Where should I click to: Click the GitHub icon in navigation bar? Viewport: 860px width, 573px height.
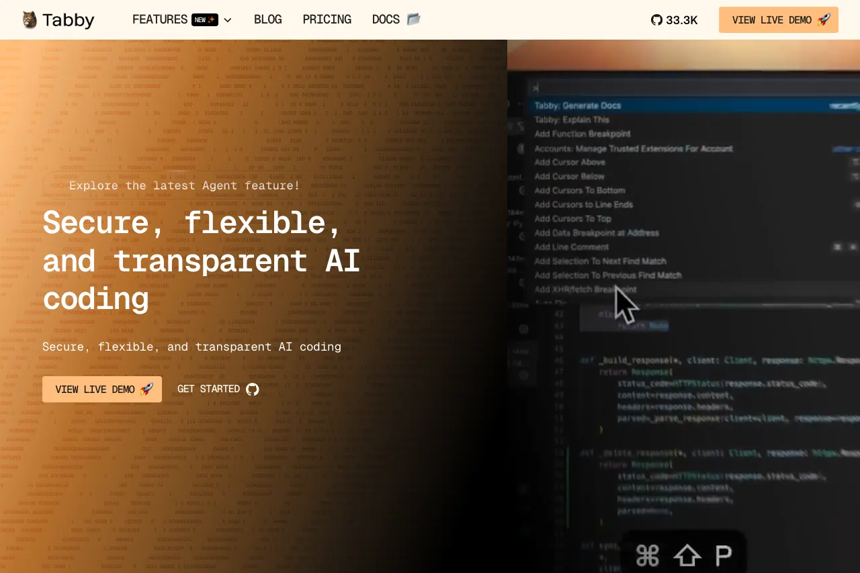pos(656,20)
